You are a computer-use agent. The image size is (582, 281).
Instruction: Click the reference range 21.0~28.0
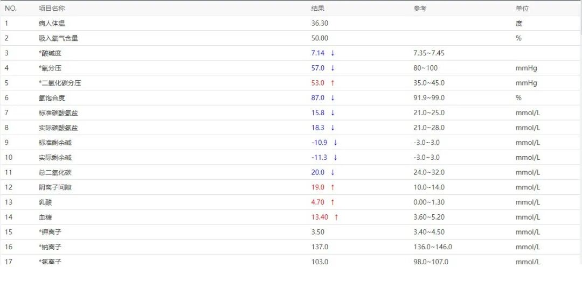click(x=429, y=128)
